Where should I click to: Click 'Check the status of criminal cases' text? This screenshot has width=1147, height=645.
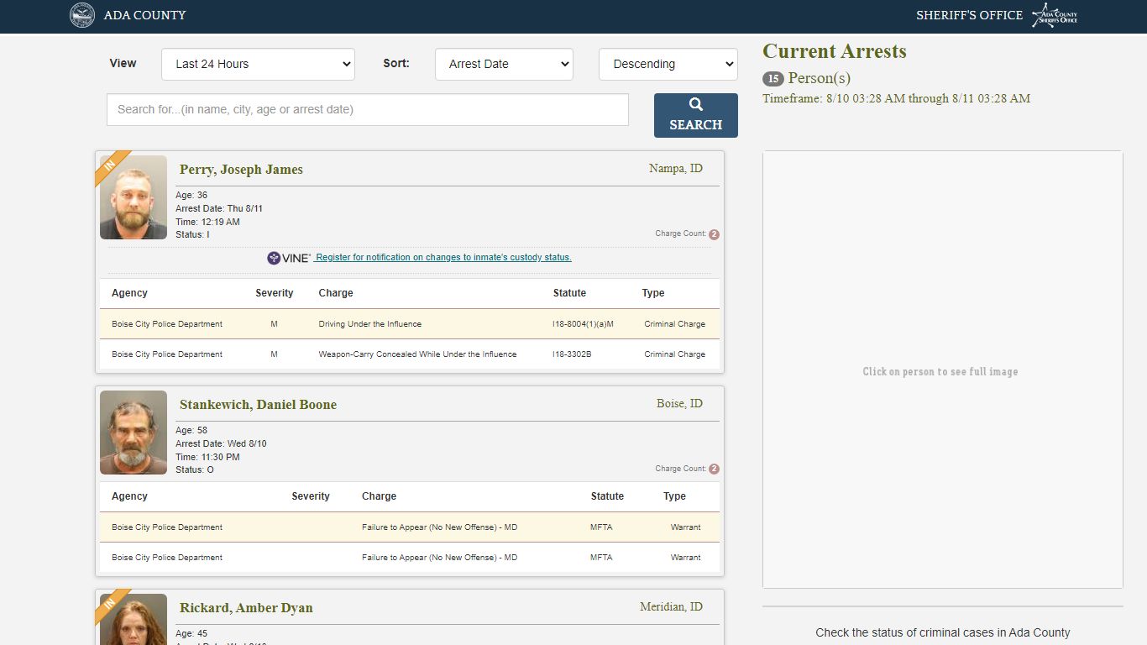(x=943, y=633)
